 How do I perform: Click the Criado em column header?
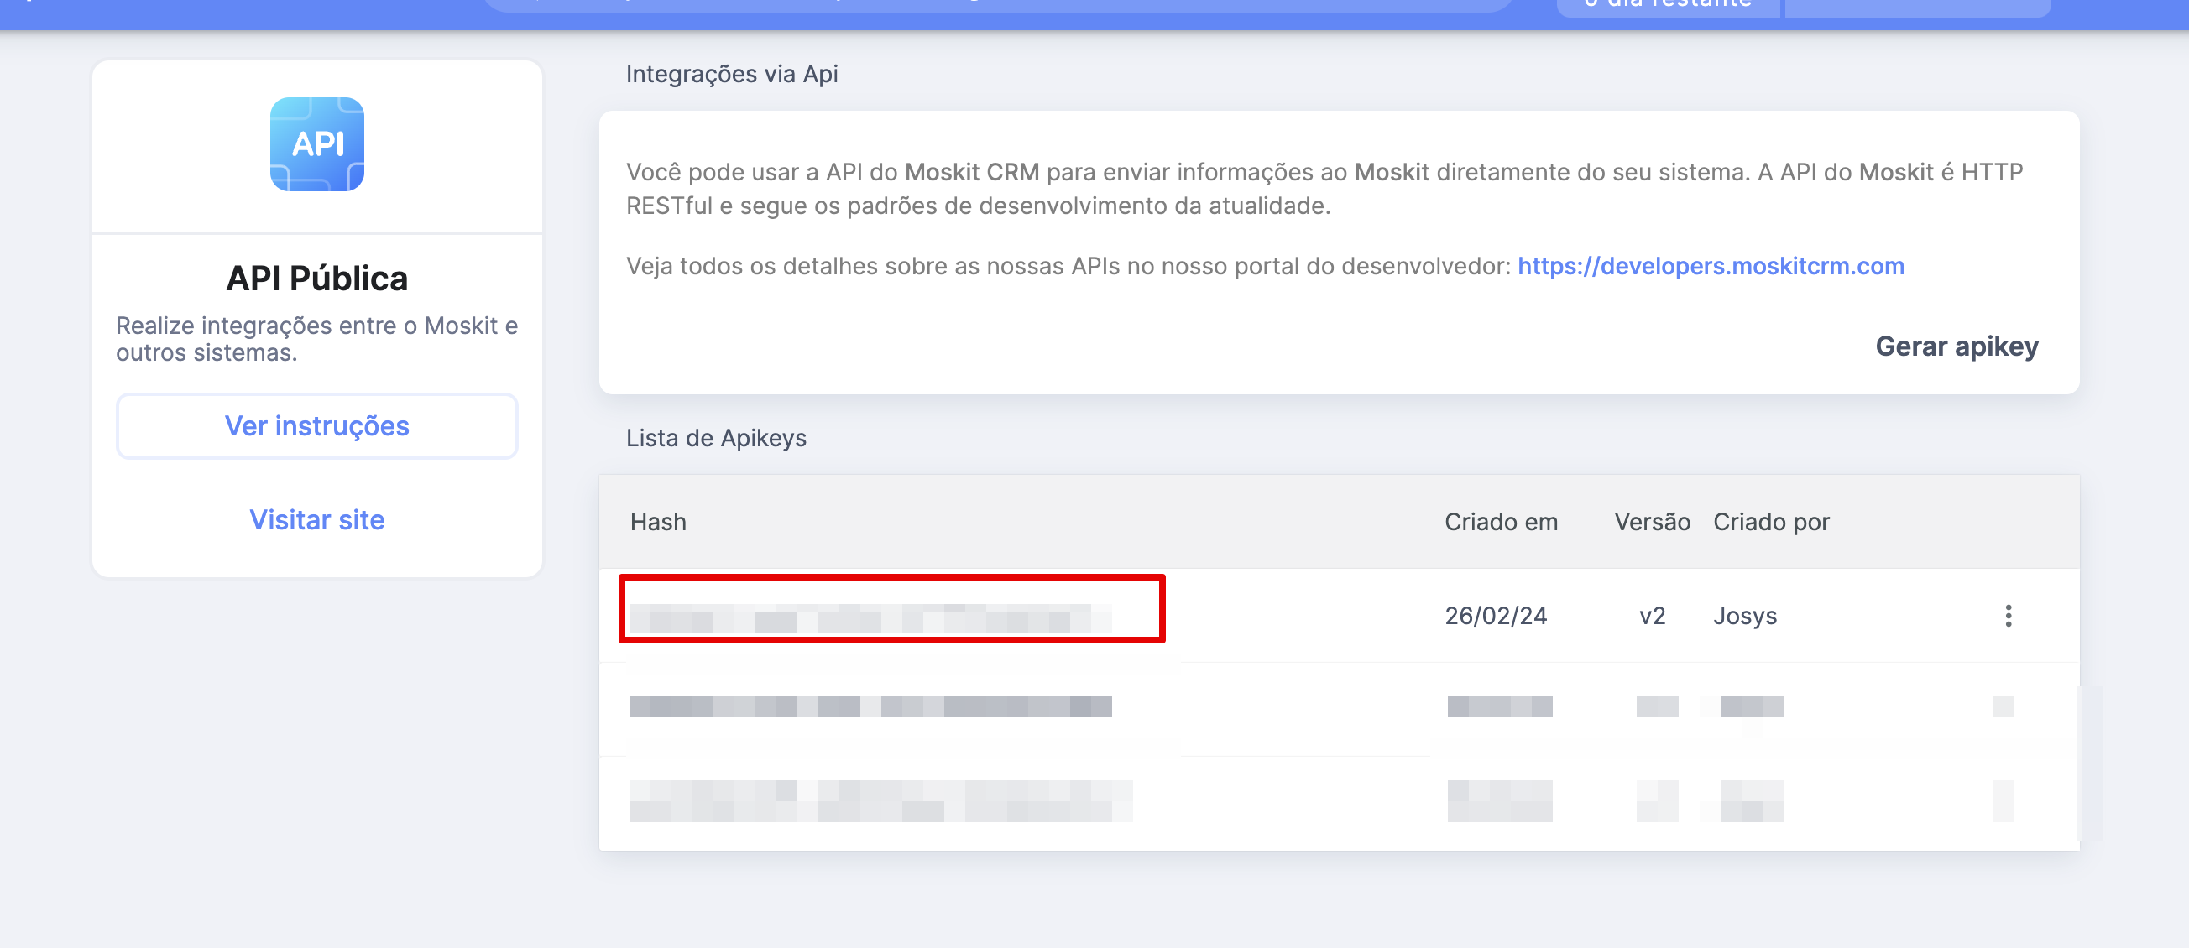tap(1501, 522)
